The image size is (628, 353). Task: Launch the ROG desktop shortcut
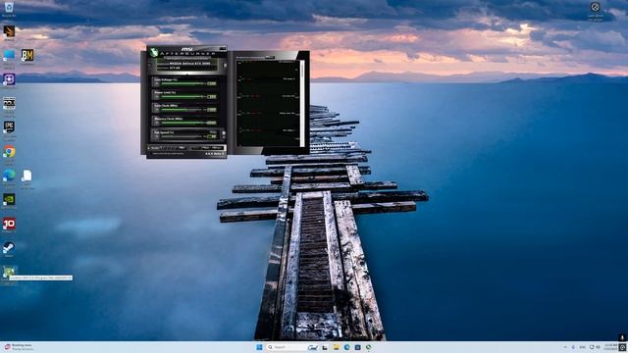tap(9, 103)
